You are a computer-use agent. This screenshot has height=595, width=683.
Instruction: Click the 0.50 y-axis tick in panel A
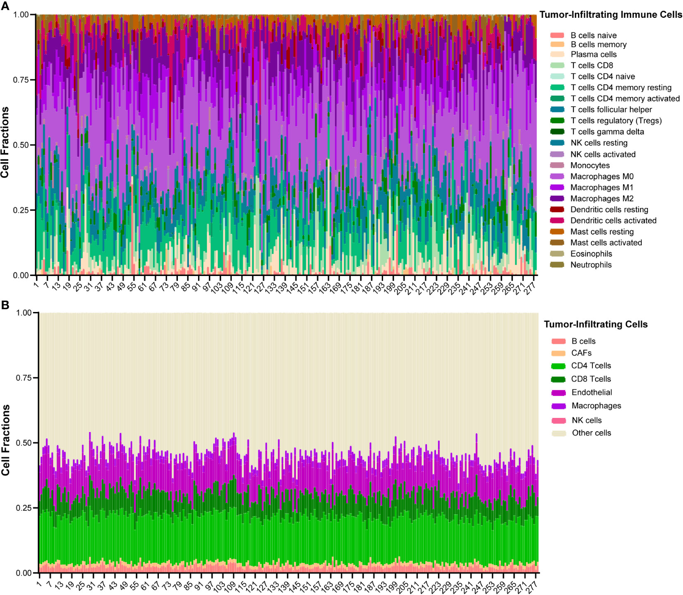click(21, 145)
